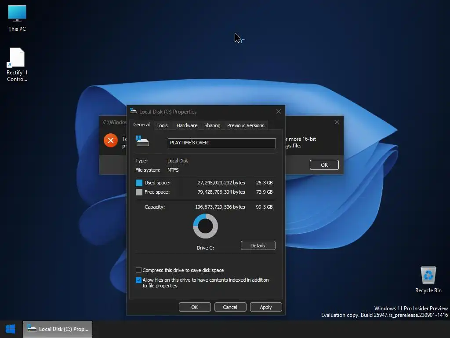Click the Local Disk type value
The width and height of the screenshot is (450, 338).
(178, 161)
